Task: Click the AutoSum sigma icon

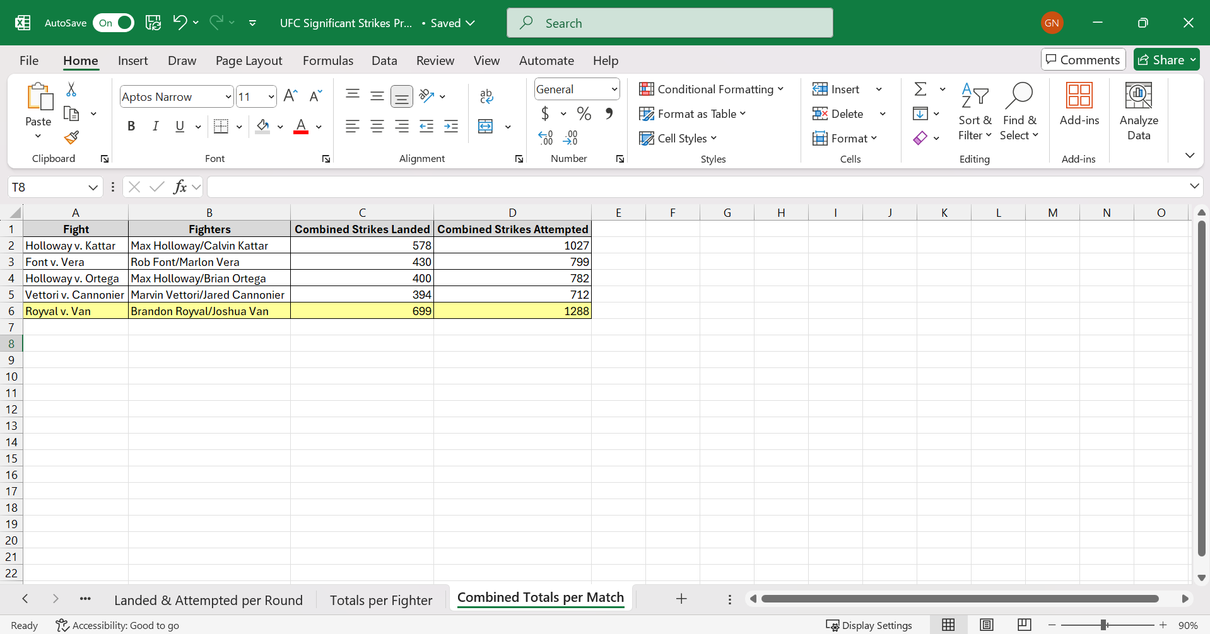Action: point(921,89)
